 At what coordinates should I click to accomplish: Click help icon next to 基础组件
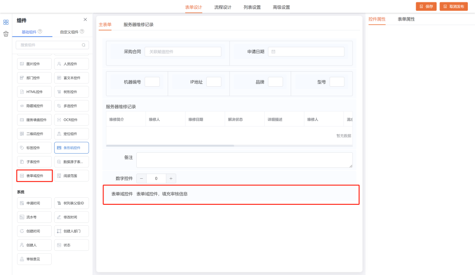point(40,32)
